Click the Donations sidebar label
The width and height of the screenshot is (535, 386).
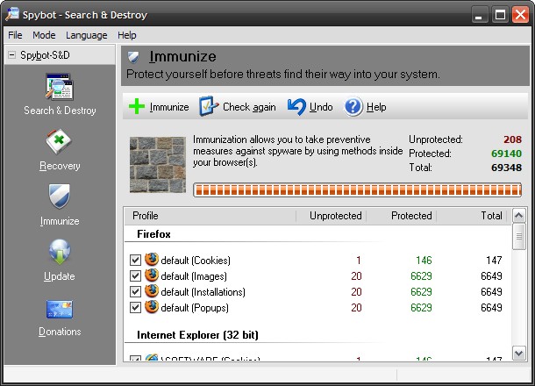point(60,332)
